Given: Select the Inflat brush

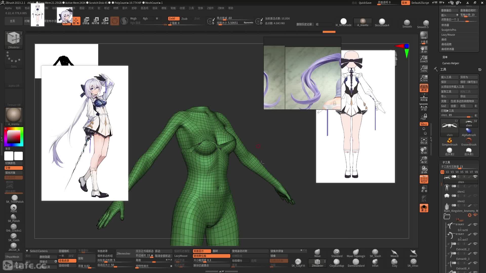Looking at the screenshot, I should click(x=375, y=263).
